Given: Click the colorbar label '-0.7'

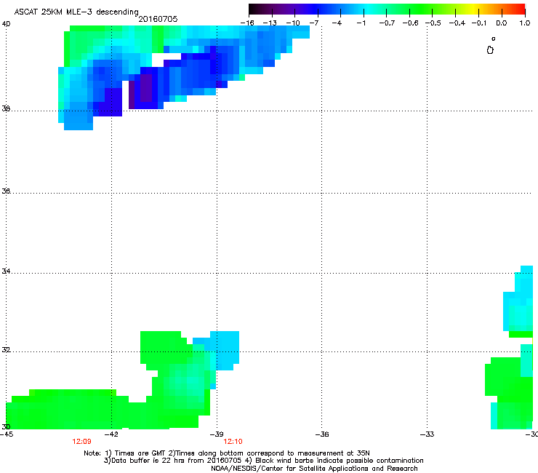Looking at the screenshot, I should click(x=387, y=23).
